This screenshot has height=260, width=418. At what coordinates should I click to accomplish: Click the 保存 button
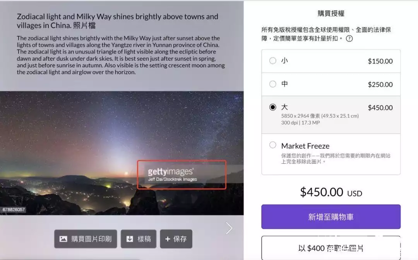pyautogui.click(x=176, y=239)
